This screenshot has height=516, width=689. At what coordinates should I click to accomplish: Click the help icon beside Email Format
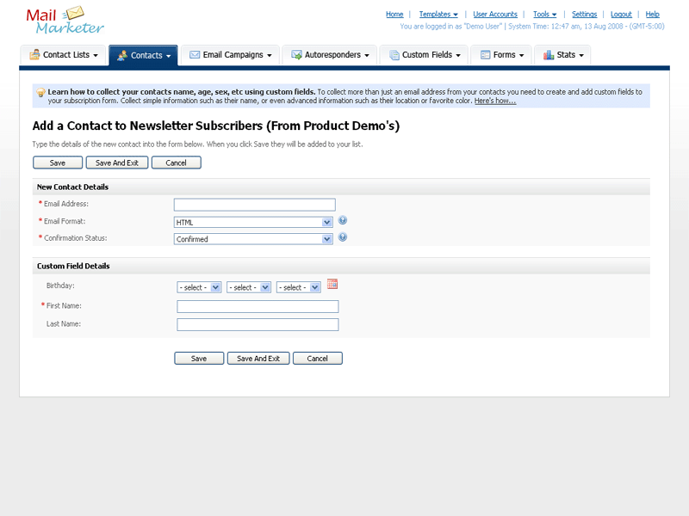[x=343, y=220]
